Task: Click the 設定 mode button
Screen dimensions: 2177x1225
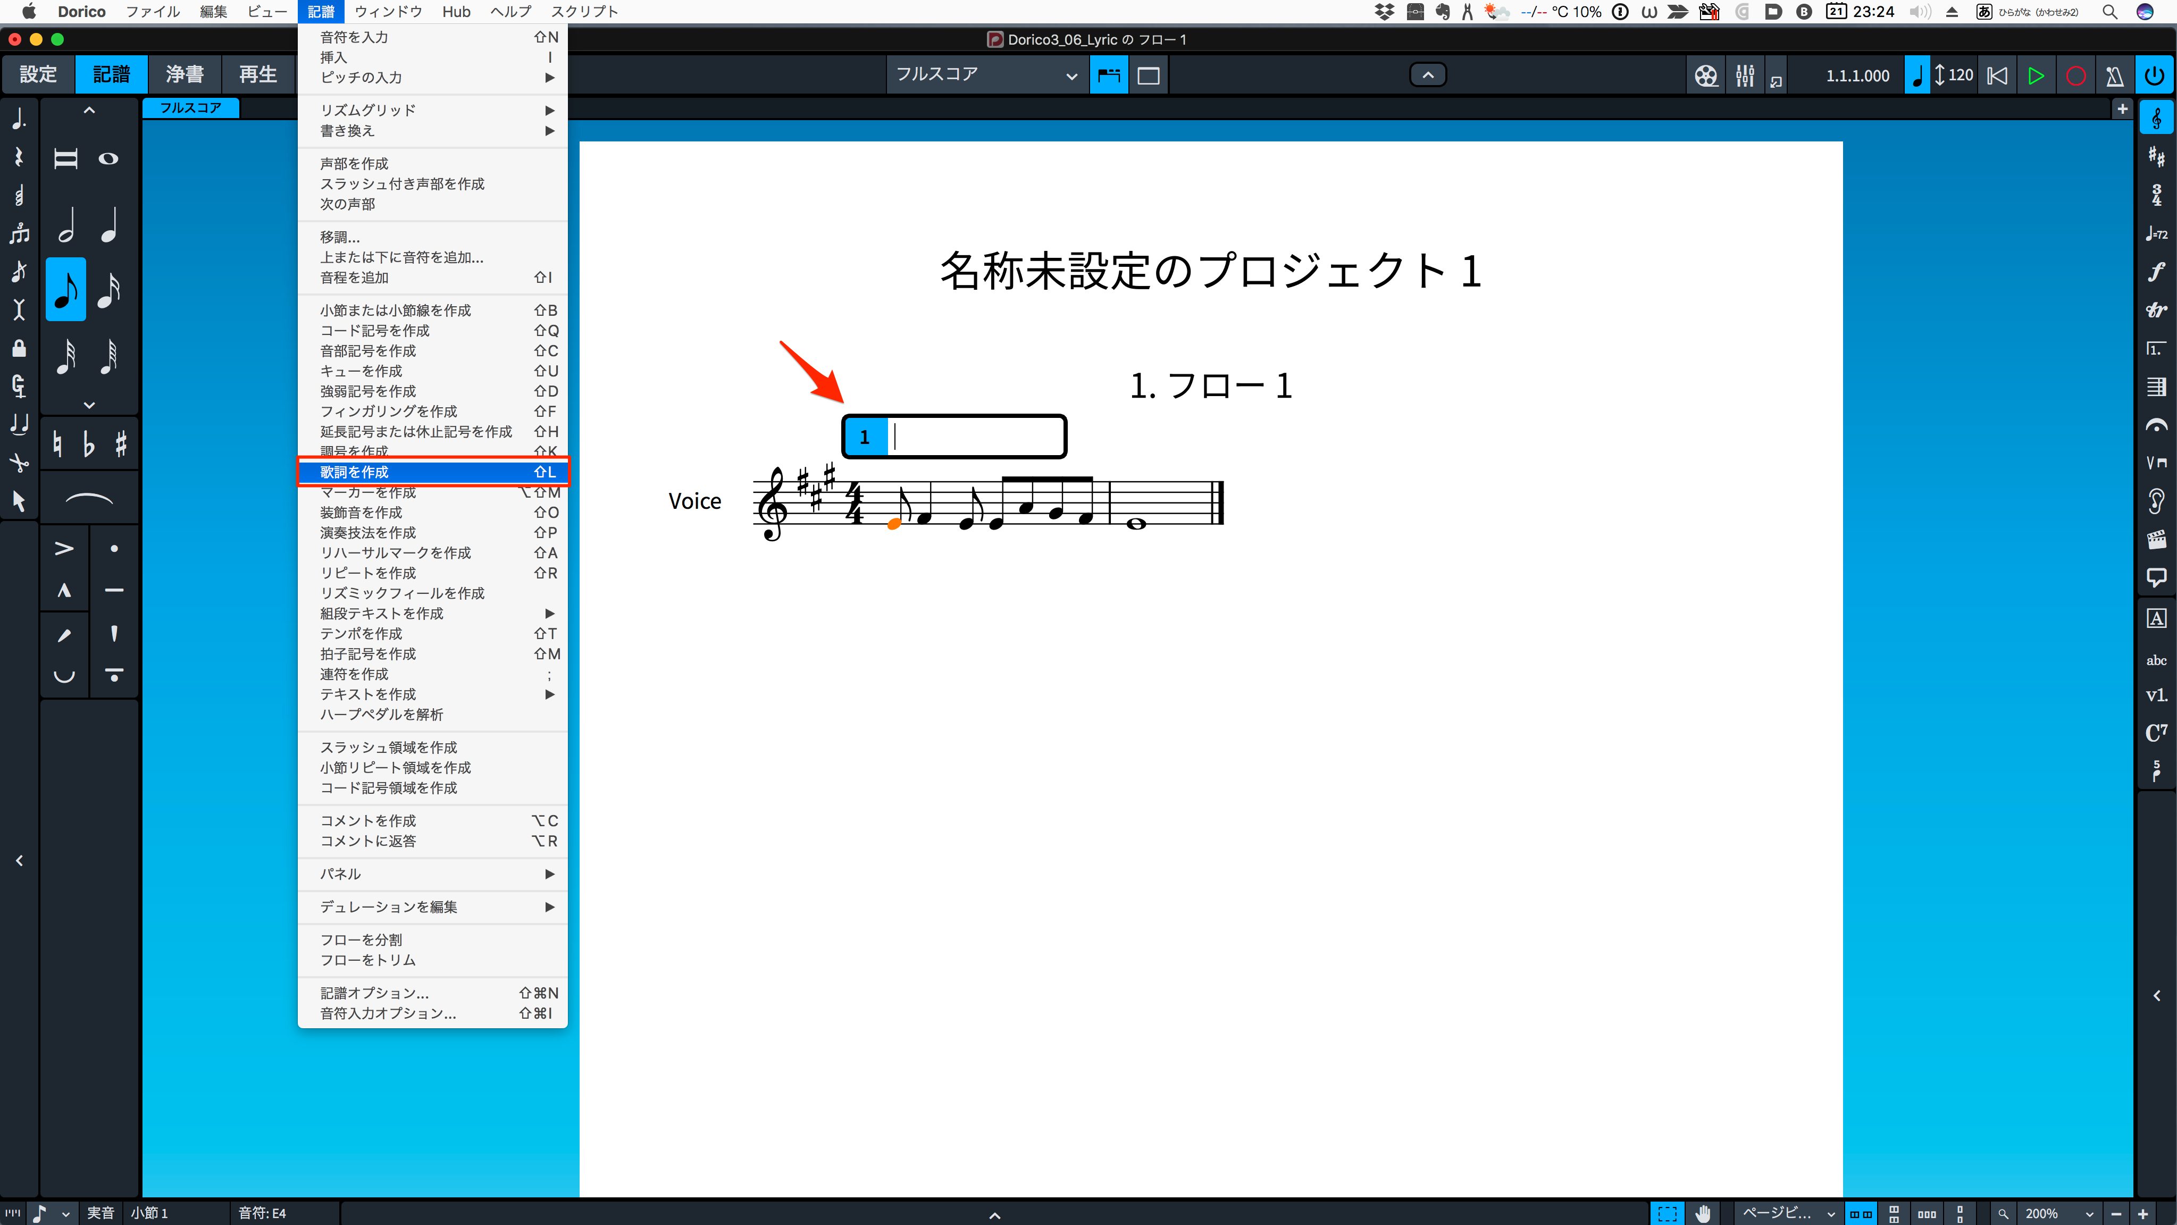Action: pyautogui.click(x=38, y=74)
